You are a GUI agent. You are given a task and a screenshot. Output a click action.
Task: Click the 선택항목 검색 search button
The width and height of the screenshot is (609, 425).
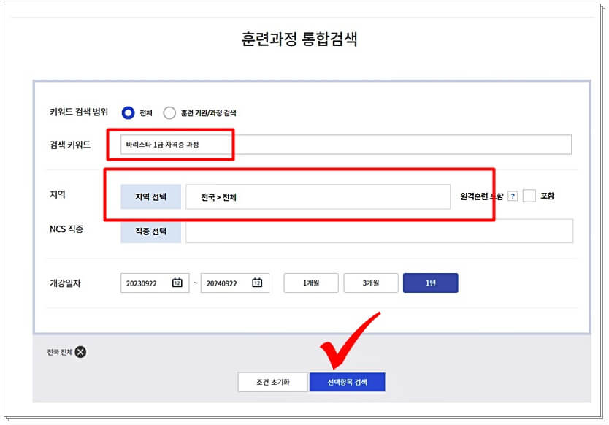click(348, 382)
